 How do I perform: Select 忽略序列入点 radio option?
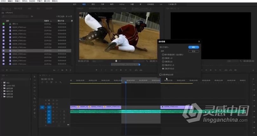(x=163, y=65)
